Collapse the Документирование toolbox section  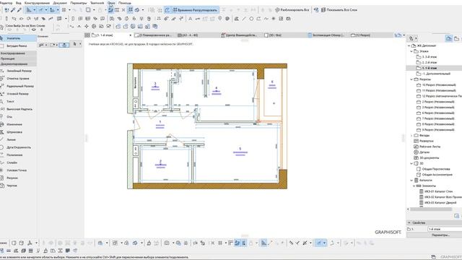click(x=18, y=64)
